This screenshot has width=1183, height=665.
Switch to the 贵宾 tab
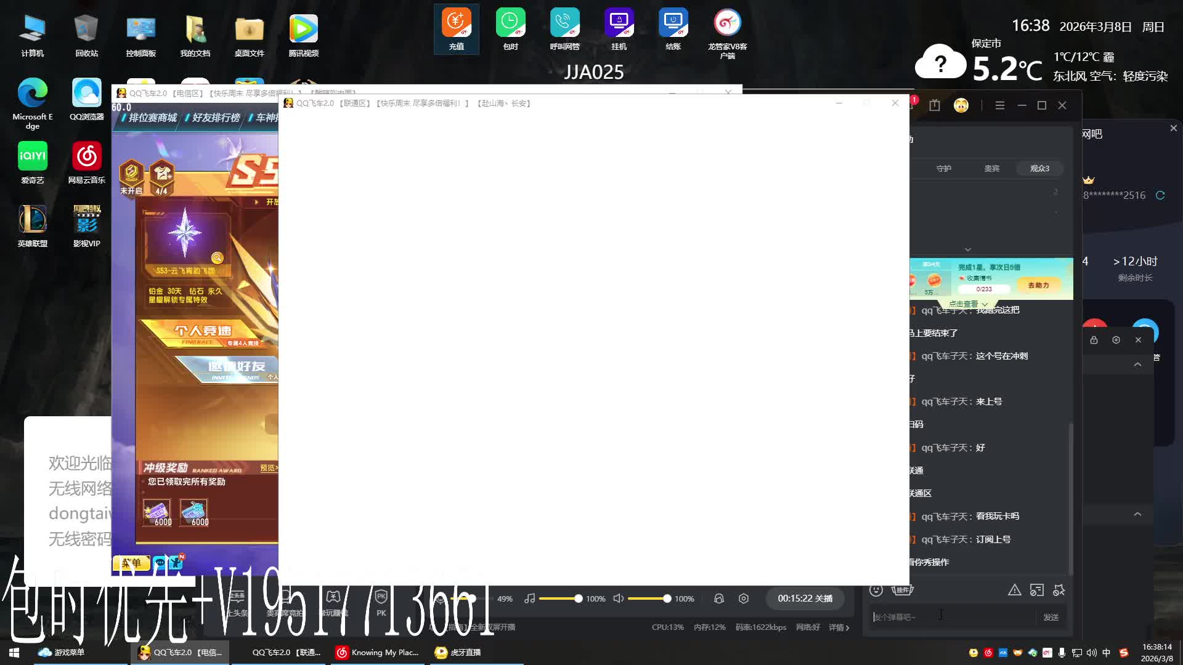(991, 168)
